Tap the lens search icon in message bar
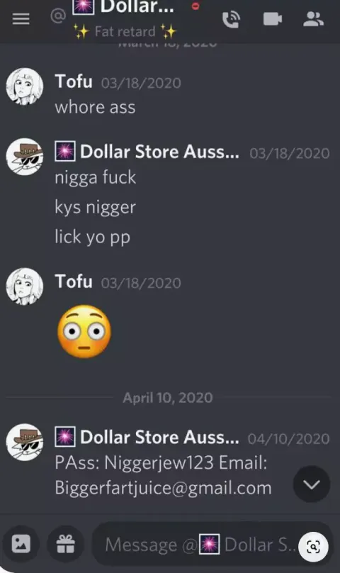Image resolution: width=340 pixels, height=573 pixels. 313,546
